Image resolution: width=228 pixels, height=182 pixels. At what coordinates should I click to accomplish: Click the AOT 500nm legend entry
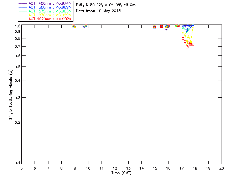coord(45,7)
